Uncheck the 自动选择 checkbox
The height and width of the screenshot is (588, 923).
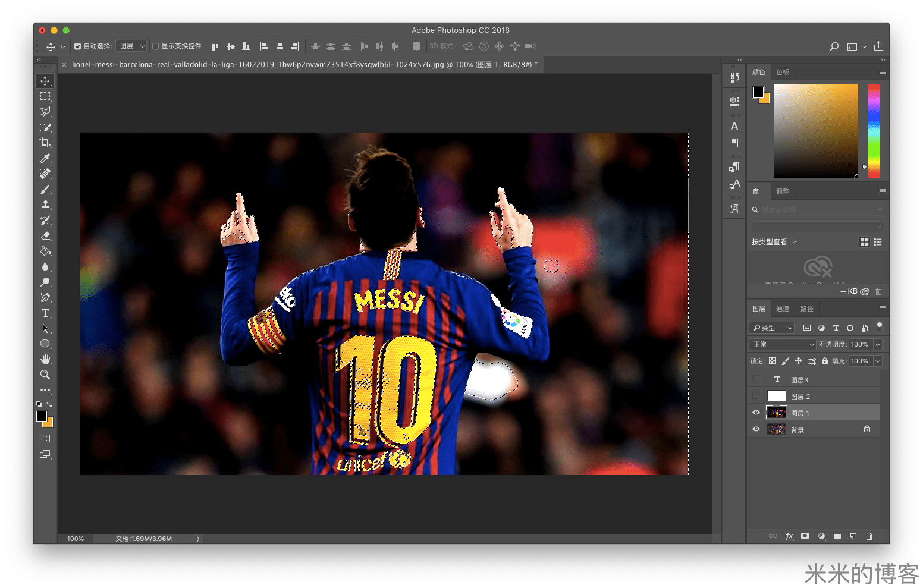[77, 46]
